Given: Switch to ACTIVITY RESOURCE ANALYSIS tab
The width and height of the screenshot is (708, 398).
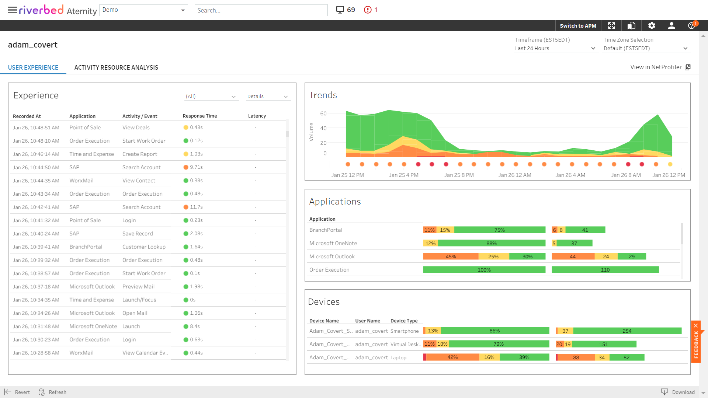Looking at the screenshot, I should pos(116,67).
